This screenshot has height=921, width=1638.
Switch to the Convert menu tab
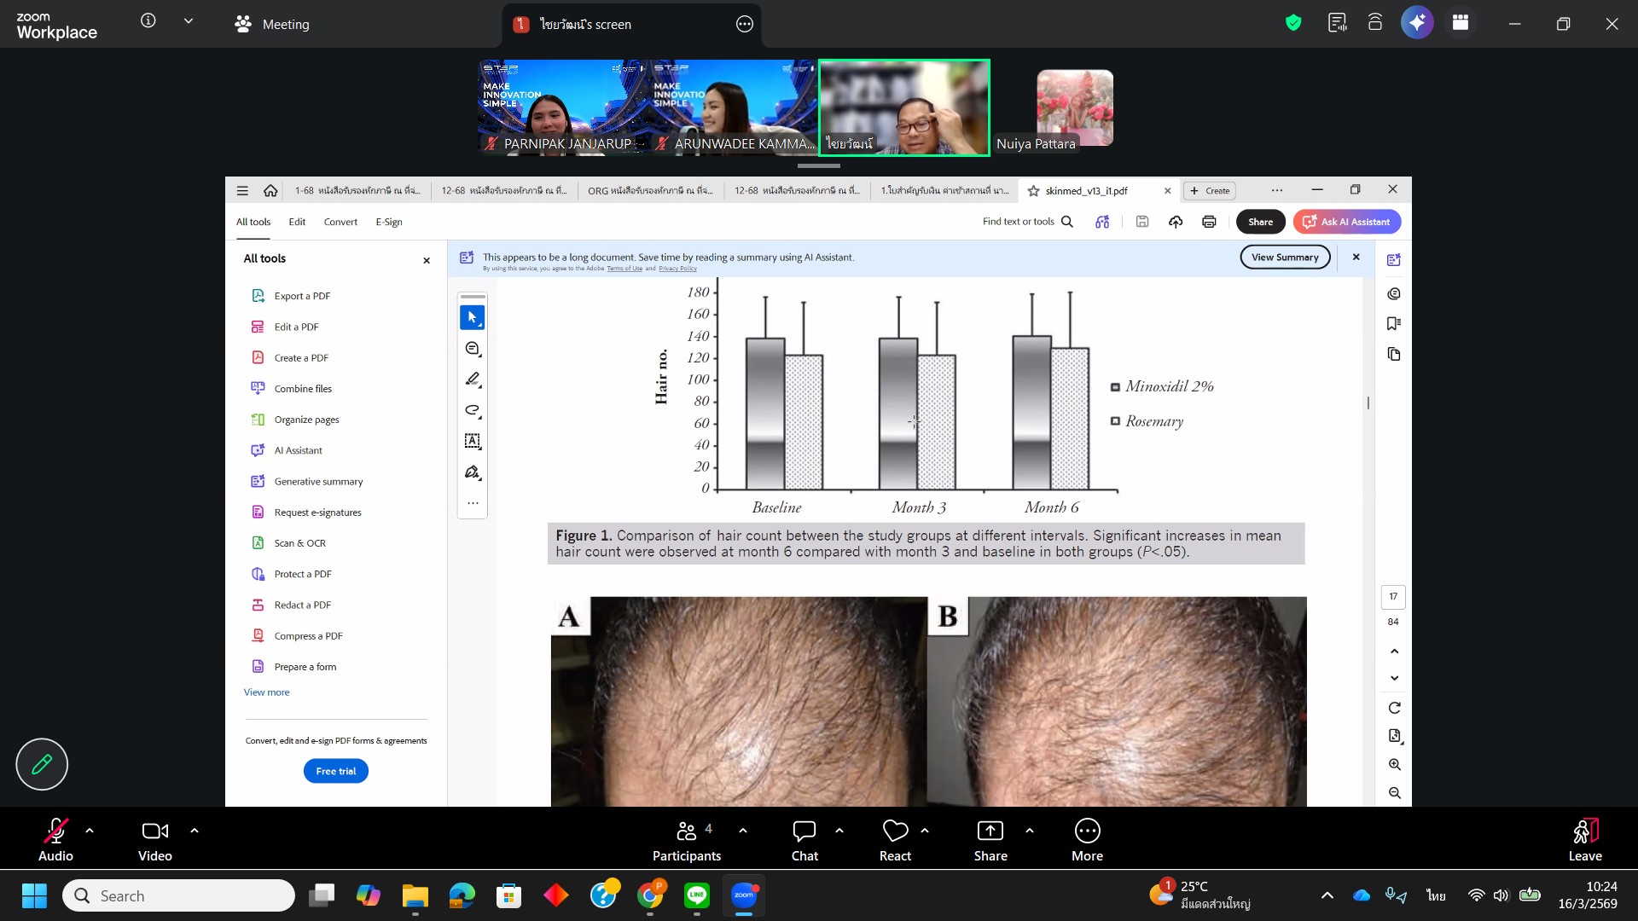tap(340, 222)
